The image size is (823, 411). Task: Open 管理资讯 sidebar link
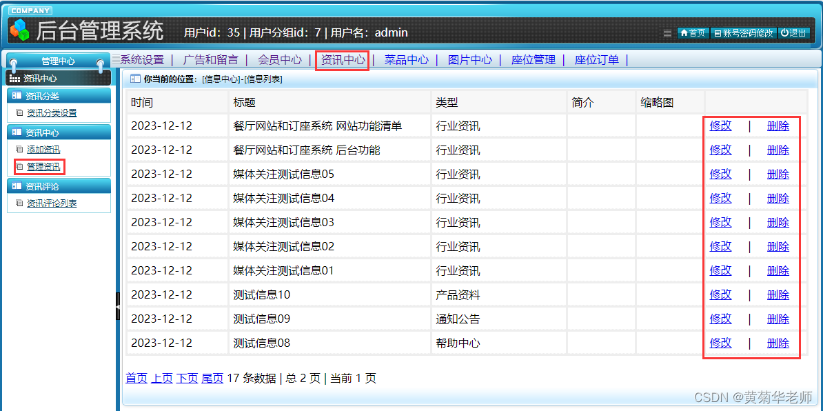43,167
